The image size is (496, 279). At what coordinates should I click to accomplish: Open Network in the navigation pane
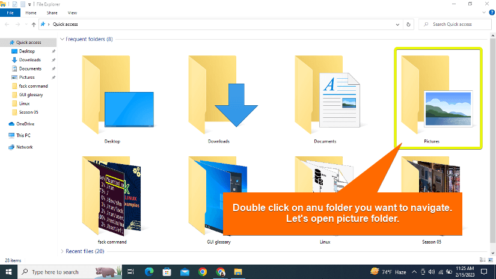25,147
